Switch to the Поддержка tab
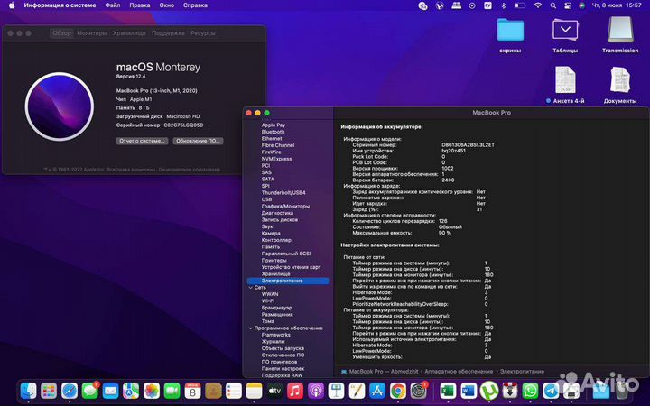 click(168, 33)
